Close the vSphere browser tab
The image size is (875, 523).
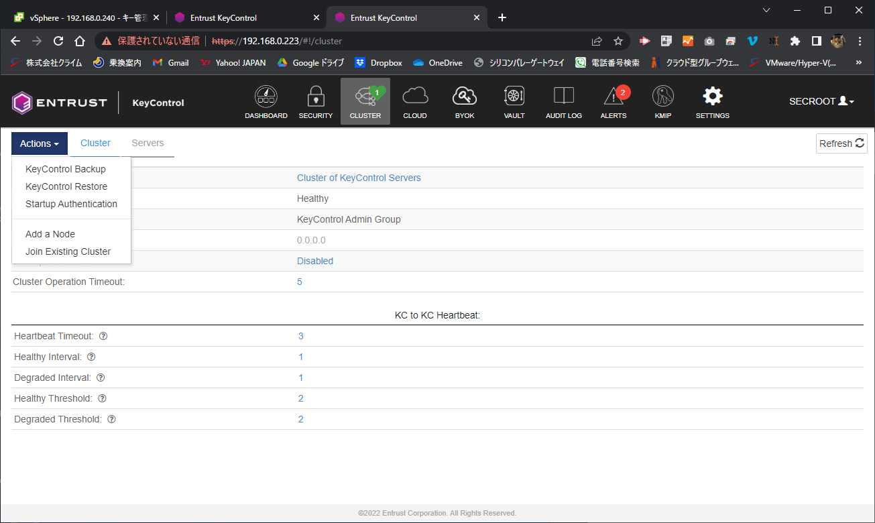pos(156,17)
